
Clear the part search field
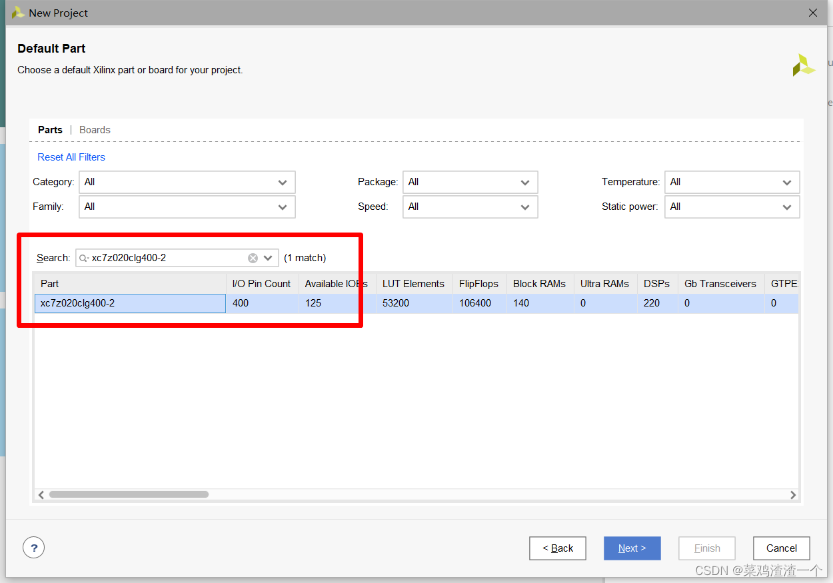click(x=253, y=258)
